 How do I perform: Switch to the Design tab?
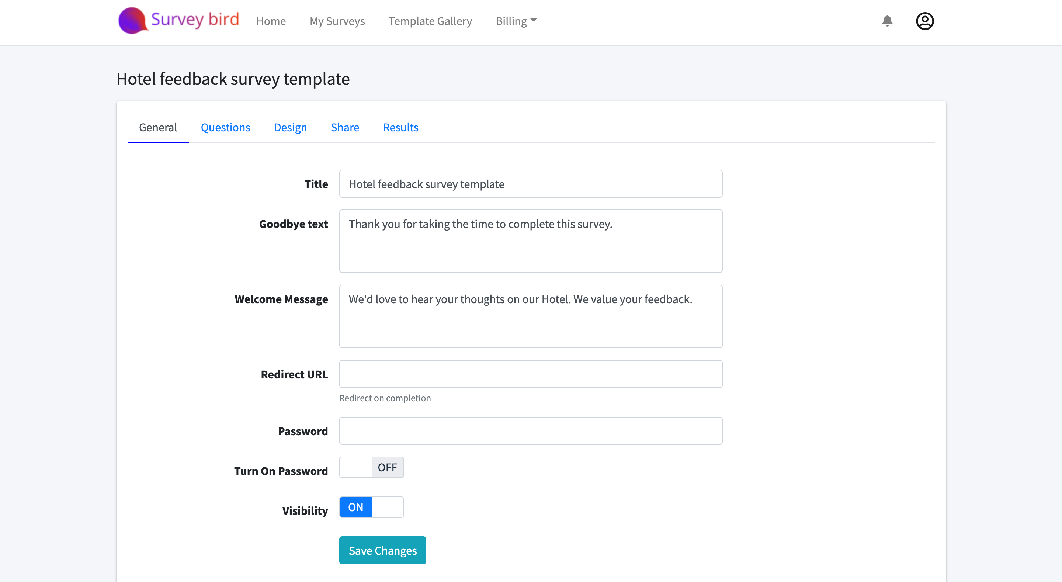(290, 128)
